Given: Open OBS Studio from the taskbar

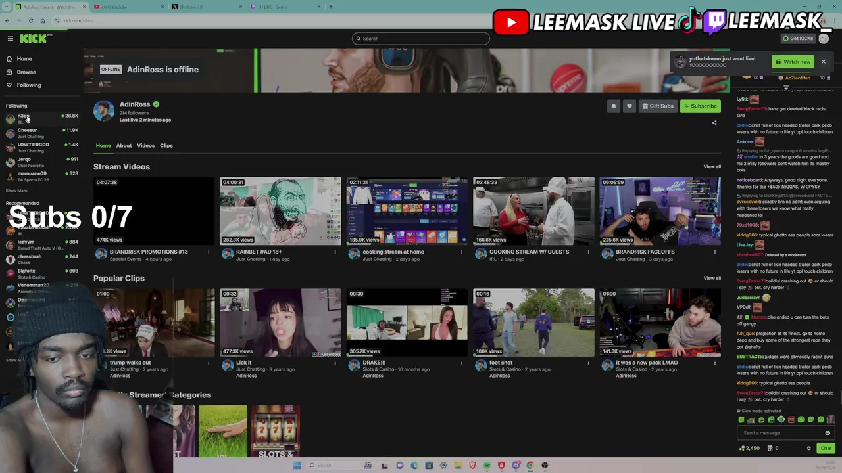Looking at the screenshot, I should pyautogui.click(x=545, y=466).
